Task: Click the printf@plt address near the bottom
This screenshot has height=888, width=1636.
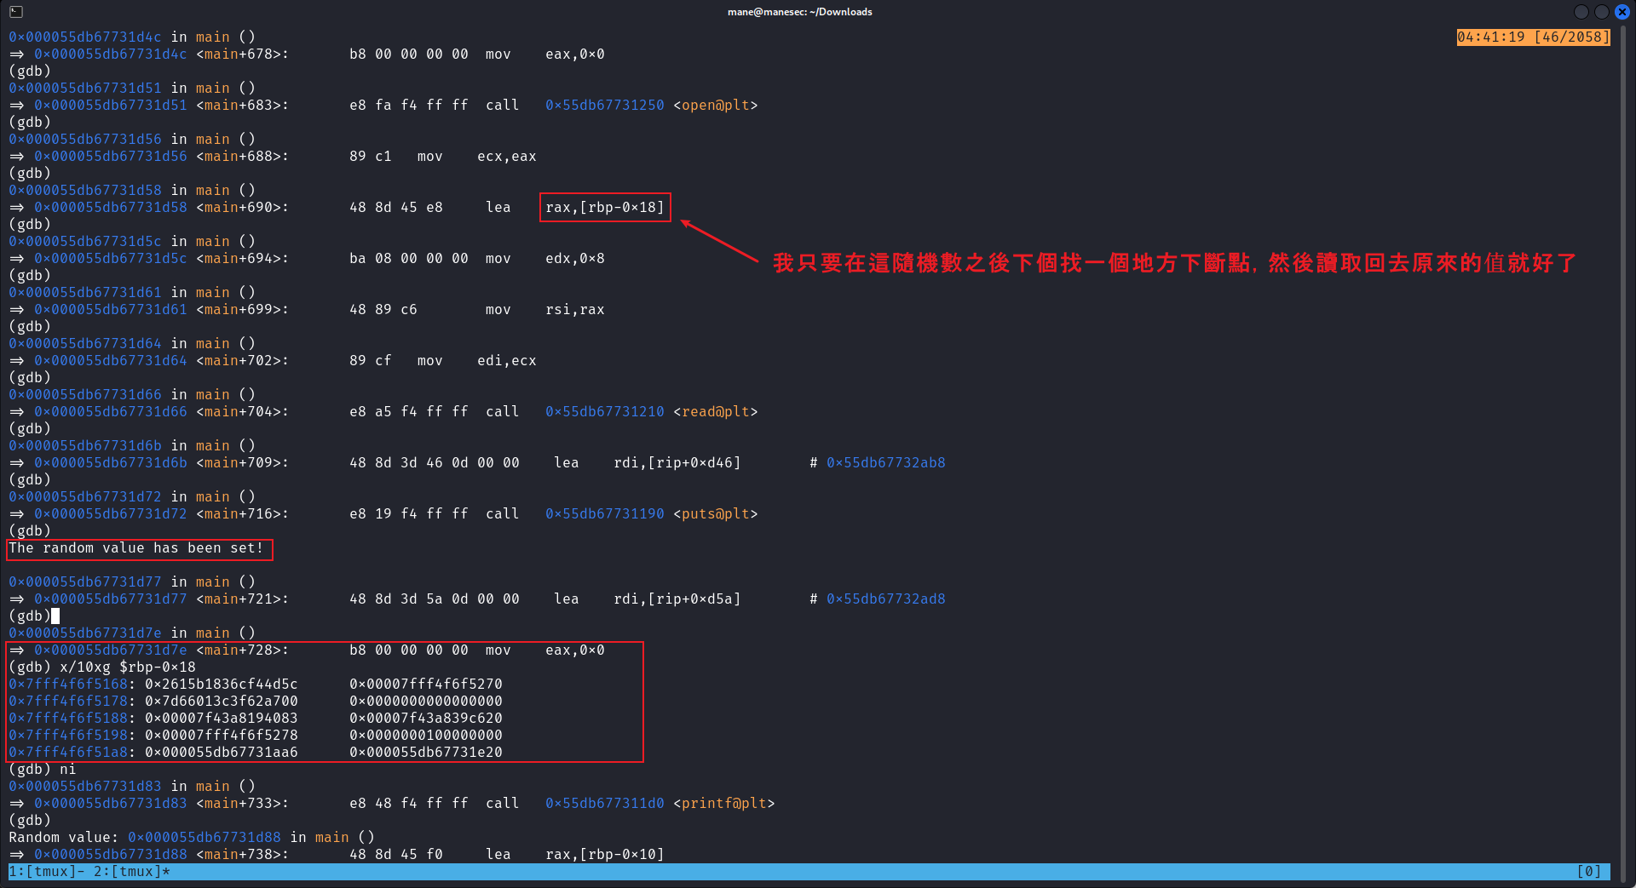Action: 605,803
